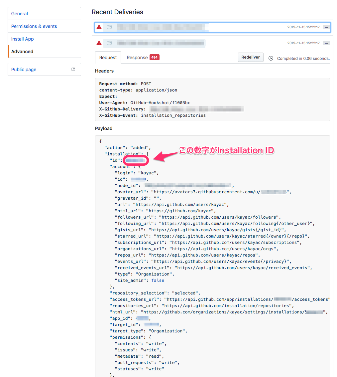
Task: Click the X-GitHub-Delivery header line
Action: pos(171,109)
